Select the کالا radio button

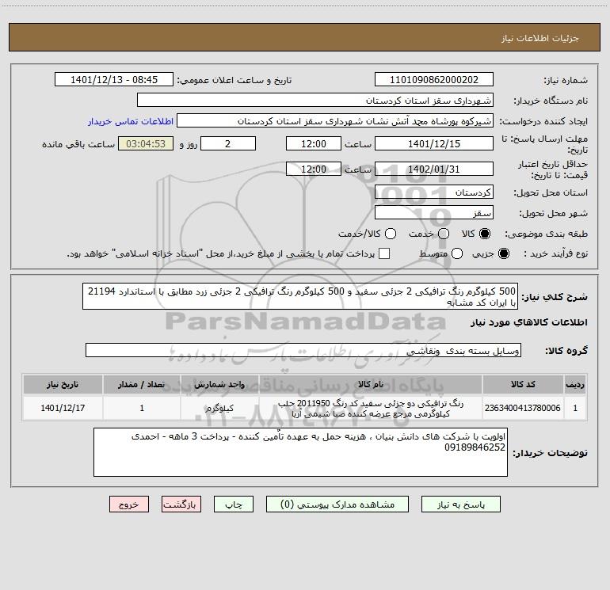tap(485, 234)
